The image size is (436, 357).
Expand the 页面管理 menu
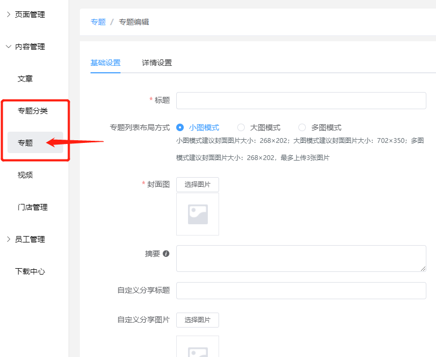(x=29, y=14)
